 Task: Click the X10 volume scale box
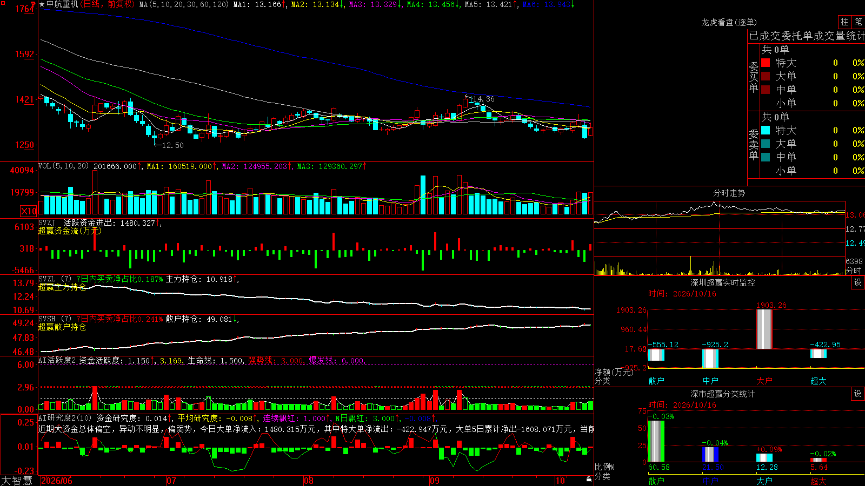click(29, 211)
